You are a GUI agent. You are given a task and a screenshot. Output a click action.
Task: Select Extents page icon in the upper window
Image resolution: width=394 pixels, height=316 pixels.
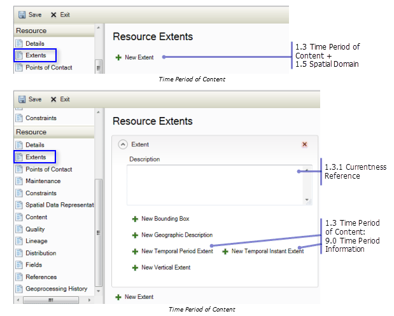point(19,55)
